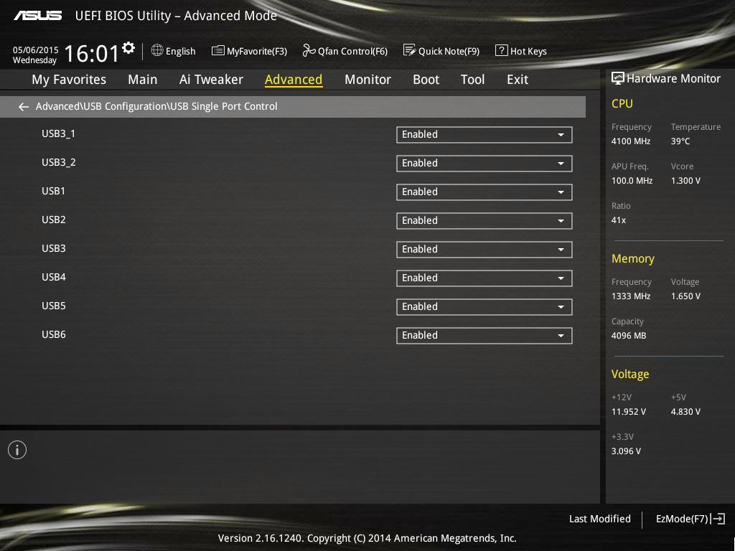Viewport: 735px width, 551px height.
Task: Click the USB2 label
Action: [53, 220]
